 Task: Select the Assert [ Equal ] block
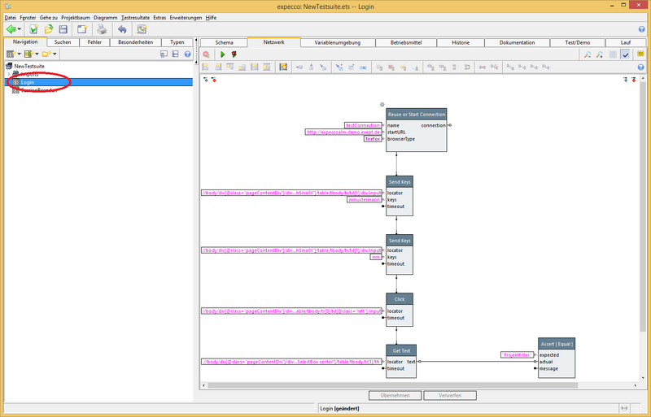556,344
